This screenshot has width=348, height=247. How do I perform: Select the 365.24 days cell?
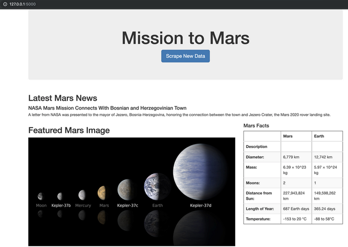[x=327, y=209]
